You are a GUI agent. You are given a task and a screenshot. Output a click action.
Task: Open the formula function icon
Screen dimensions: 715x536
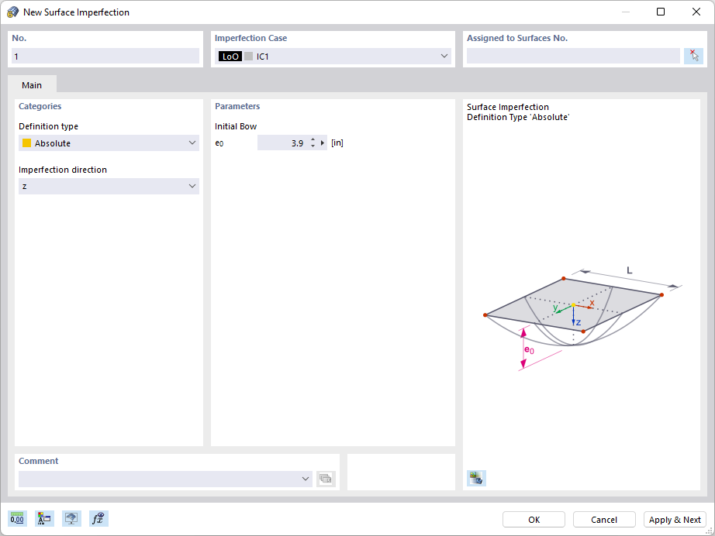(x=98, y=518)
